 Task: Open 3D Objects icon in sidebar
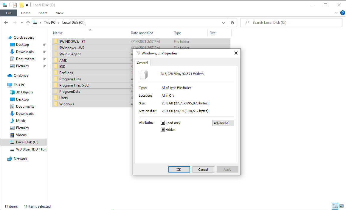click(x=12, y=92)
